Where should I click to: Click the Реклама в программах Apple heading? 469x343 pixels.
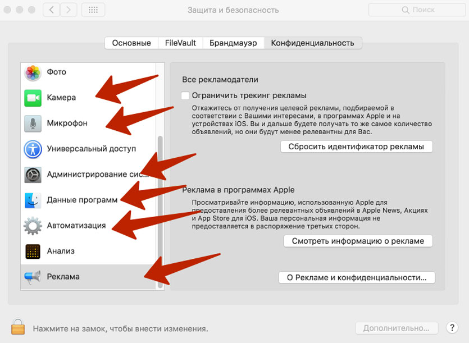(238, 190)
